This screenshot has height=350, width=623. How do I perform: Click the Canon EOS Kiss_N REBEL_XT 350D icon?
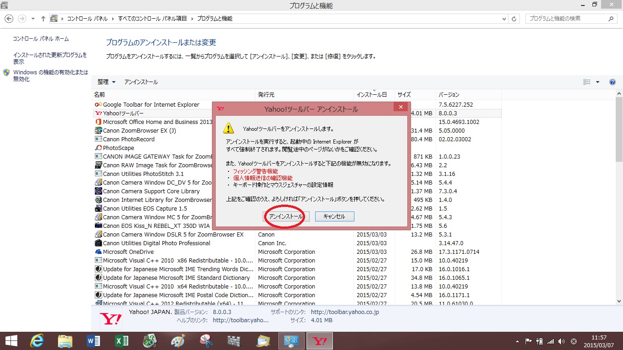point(98,226)
